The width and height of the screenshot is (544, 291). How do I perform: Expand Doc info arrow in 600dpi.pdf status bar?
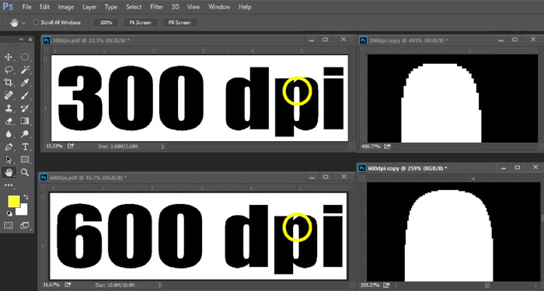pos(159,285)
